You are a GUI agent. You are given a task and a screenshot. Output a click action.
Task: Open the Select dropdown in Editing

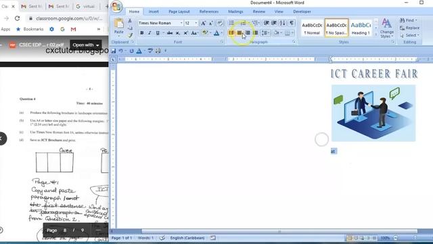pos(409,35)
